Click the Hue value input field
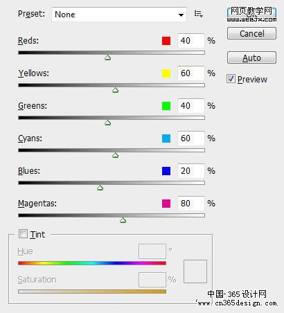284x313 pixels. [x=152, y=251]
